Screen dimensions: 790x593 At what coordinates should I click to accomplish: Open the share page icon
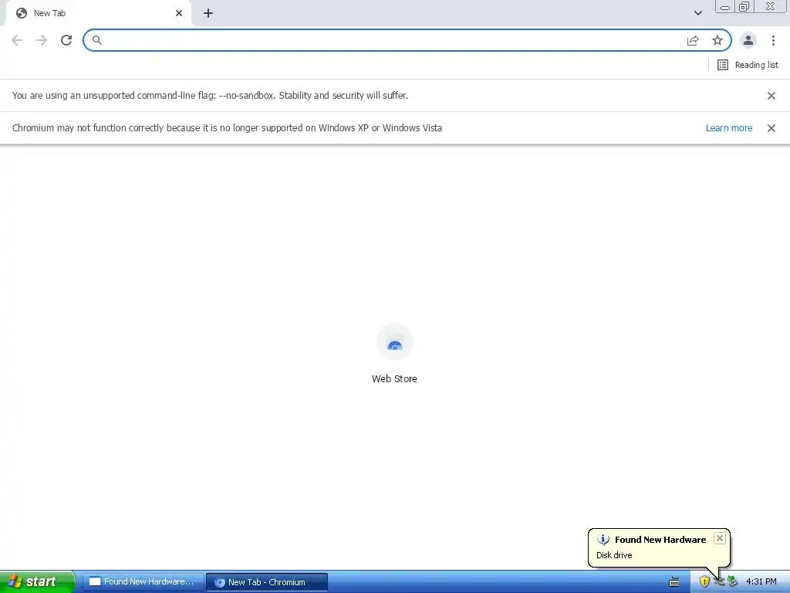click(x=693, y=40)
